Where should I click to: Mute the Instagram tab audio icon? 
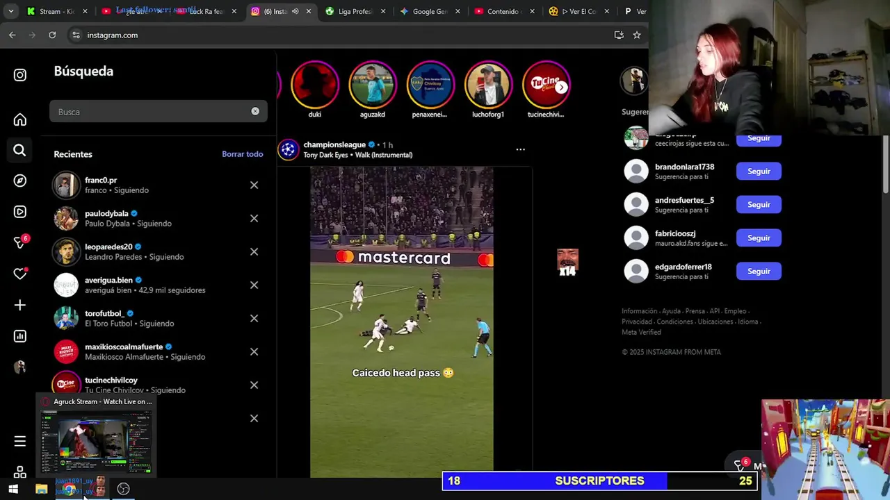click(295, 11)
